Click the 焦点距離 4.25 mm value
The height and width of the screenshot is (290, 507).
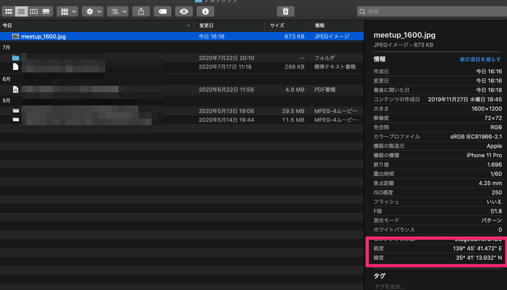(x=490, y=183)
